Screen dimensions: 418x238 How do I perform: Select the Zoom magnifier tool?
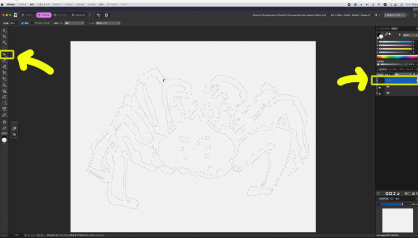click(4, 128)
